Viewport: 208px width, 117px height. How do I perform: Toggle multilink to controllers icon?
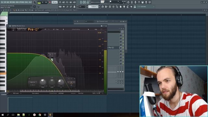point(71,6)
